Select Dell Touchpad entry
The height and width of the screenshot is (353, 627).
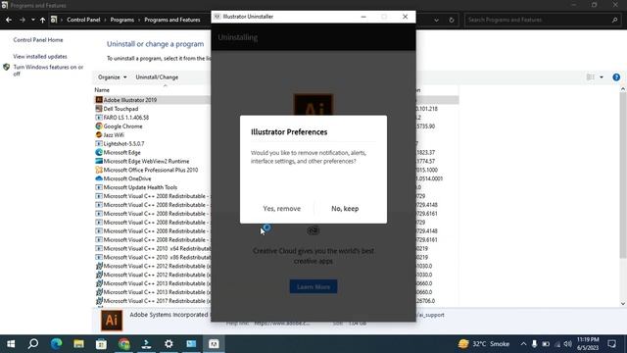click(121, 109)
